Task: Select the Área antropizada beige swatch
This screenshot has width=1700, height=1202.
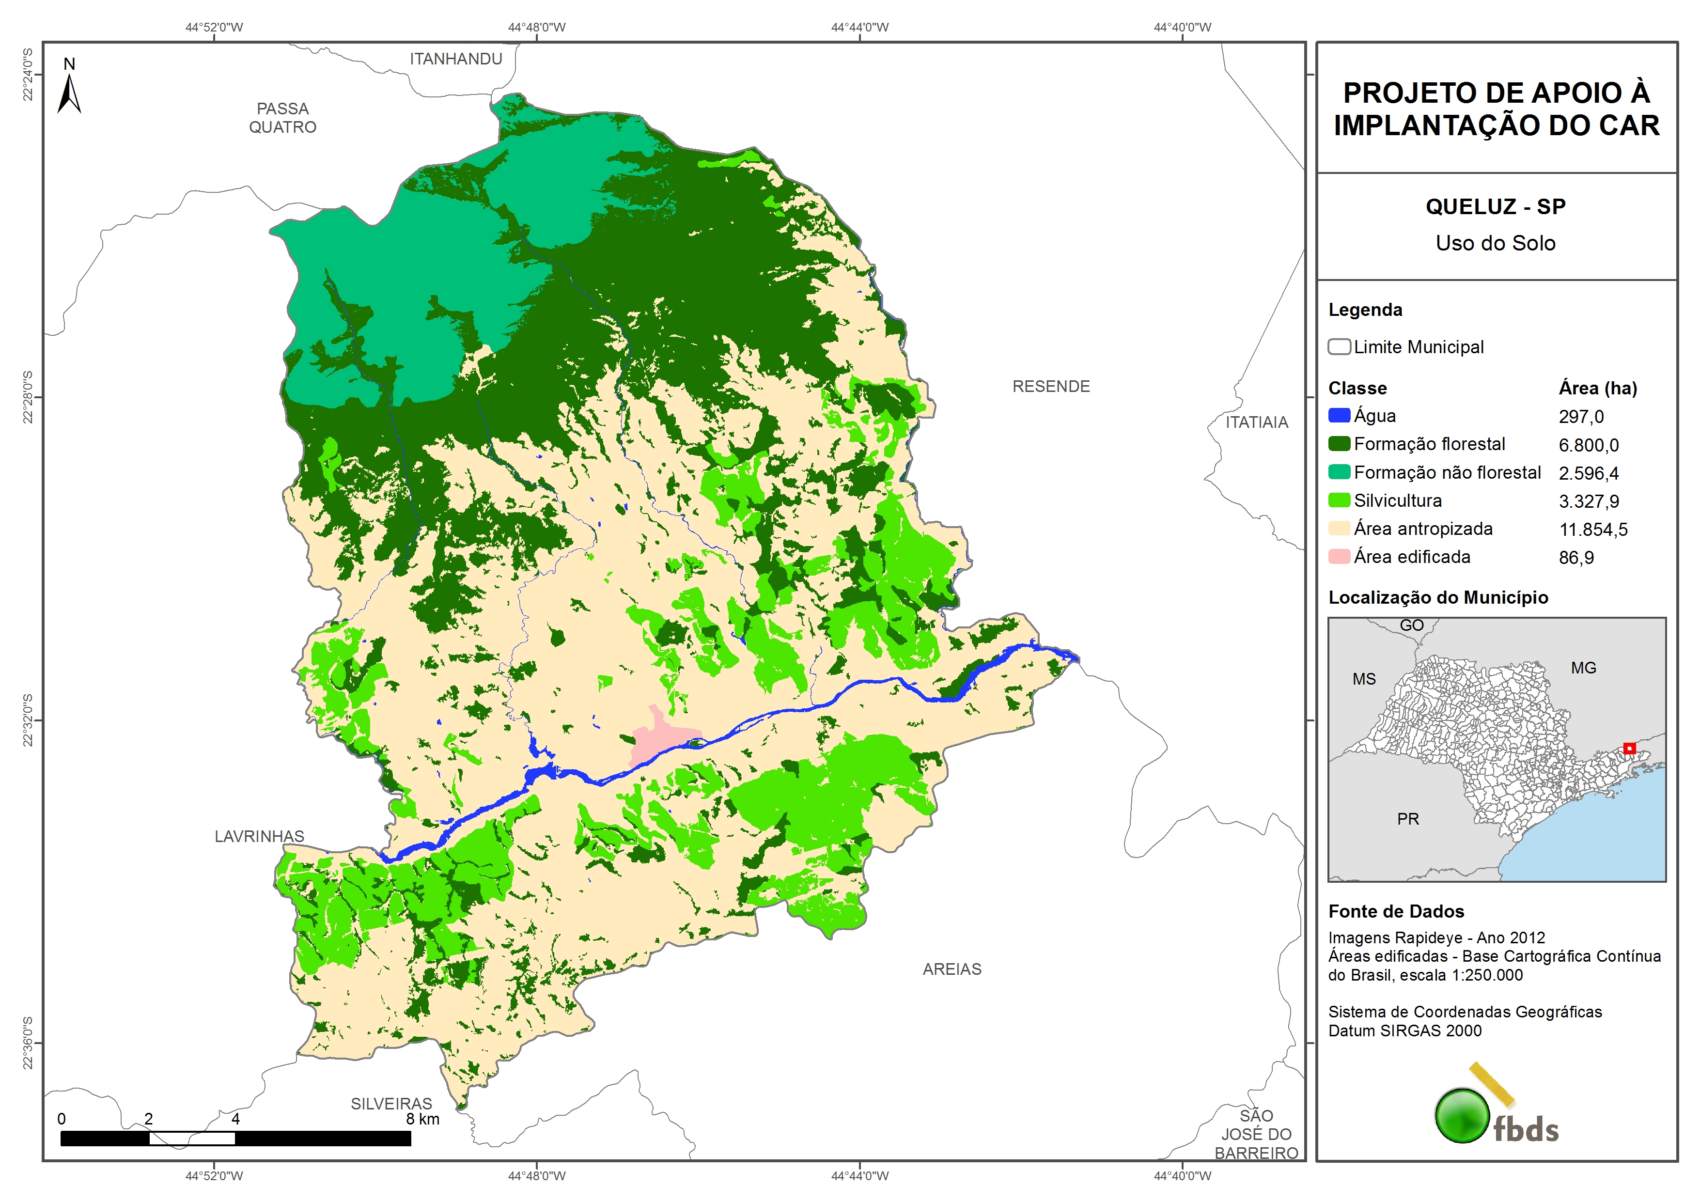Action: 1339,528
